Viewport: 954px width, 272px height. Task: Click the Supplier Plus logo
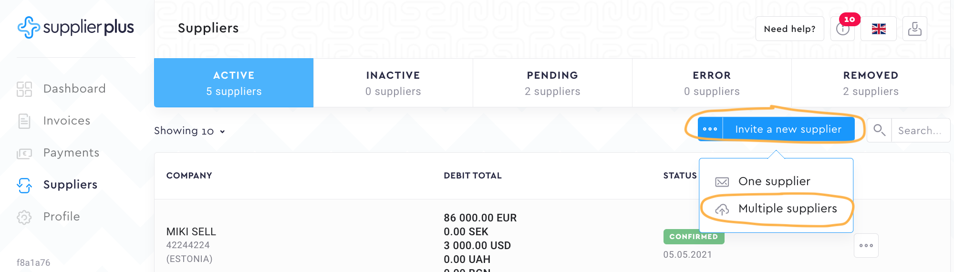(x=76, y=27)
